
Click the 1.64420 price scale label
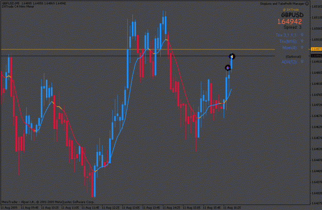[317, 171]
